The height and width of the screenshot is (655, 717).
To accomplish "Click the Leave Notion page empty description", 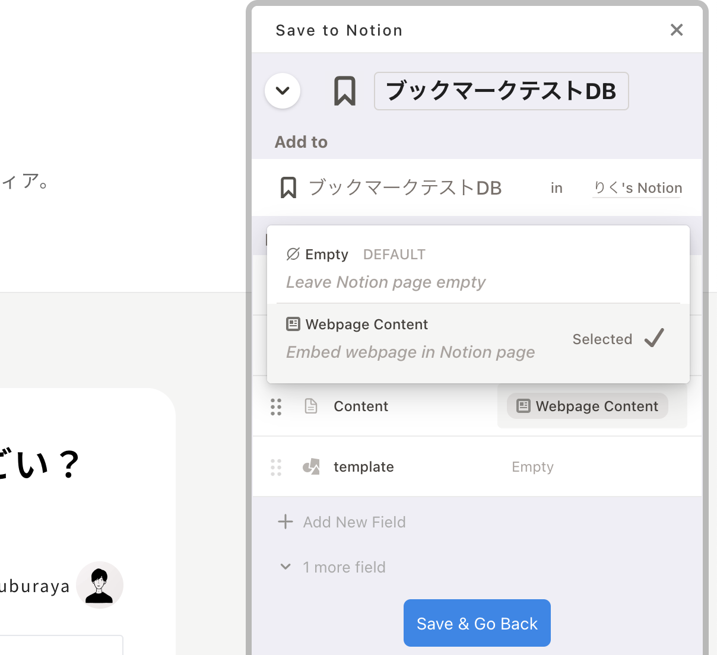I will pyautogui.click(x=386, y=282).
